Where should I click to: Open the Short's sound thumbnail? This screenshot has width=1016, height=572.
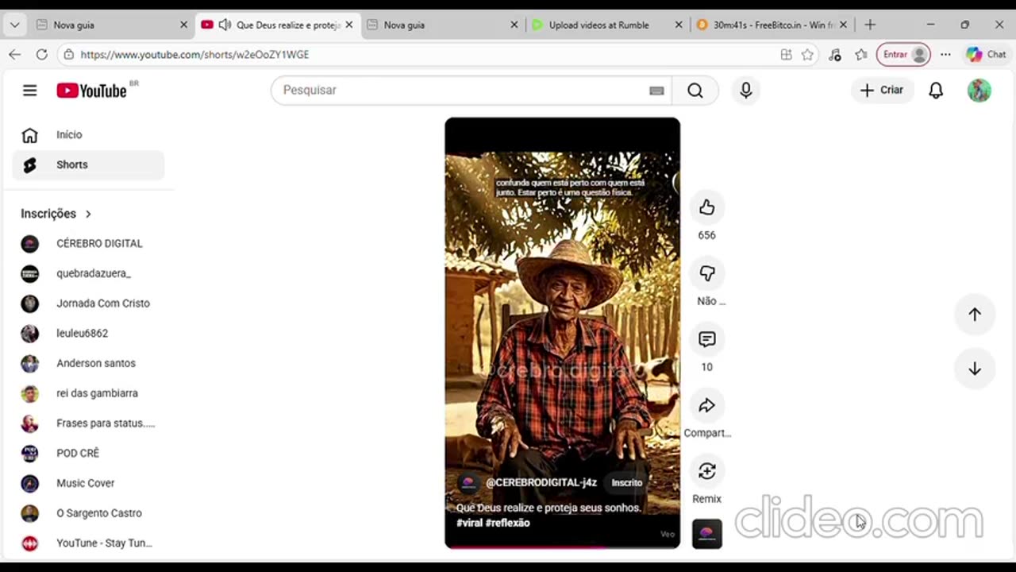click(x=706, y=534)
